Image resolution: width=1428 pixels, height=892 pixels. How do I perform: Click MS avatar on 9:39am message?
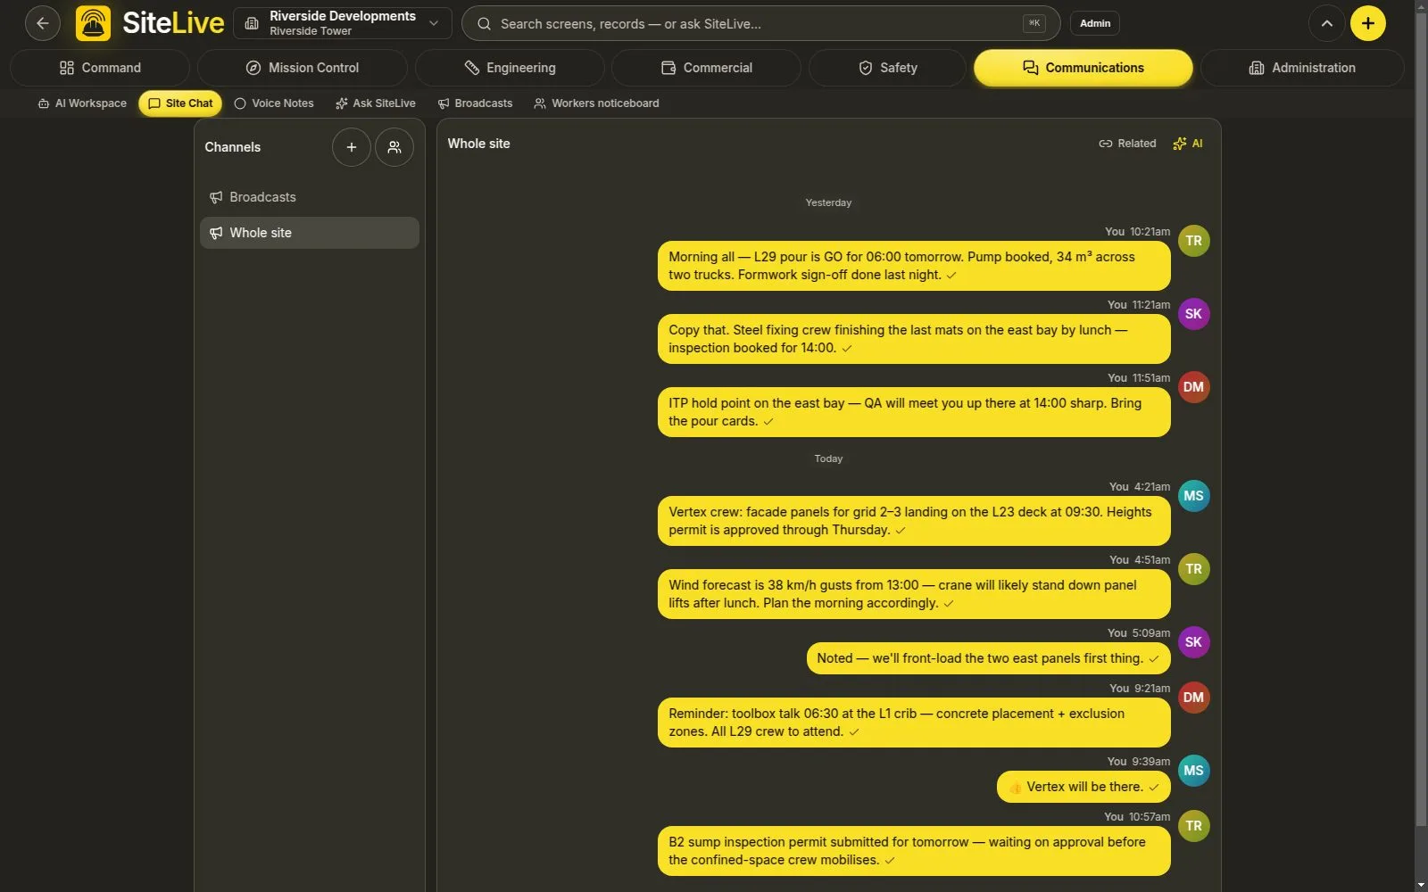click(1193, 771)
